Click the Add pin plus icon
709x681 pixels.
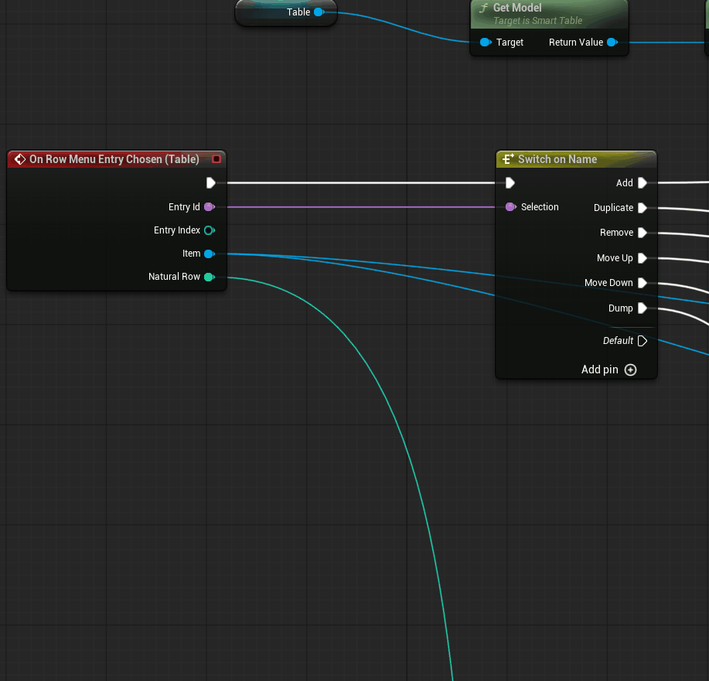click(630, 370)
